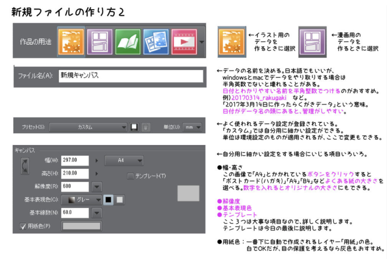387x259 pixels.
Task: Click the swap width and height icon
Action: (25, 166)
